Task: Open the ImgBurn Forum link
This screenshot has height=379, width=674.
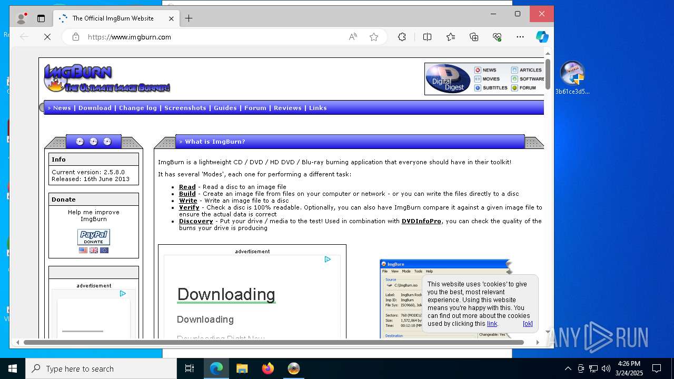Action: click(x=255, y=108)
